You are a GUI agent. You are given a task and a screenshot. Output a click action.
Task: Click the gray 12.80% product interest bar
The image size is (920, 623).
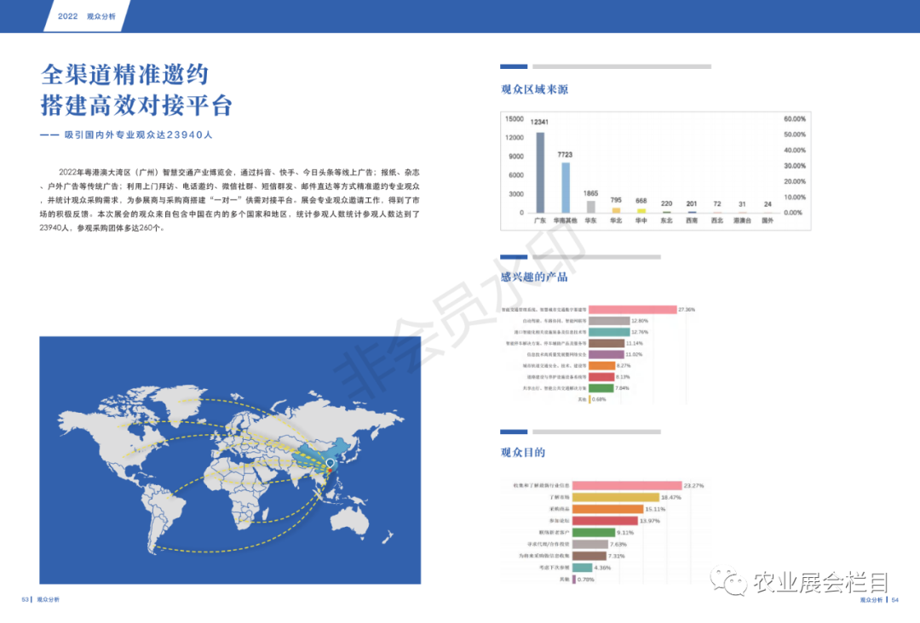pos(609,321)
